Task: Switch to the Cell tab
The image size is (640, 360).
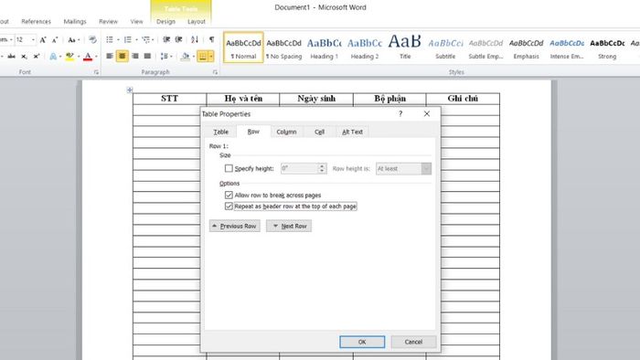Action: click(x=320, y=132)
